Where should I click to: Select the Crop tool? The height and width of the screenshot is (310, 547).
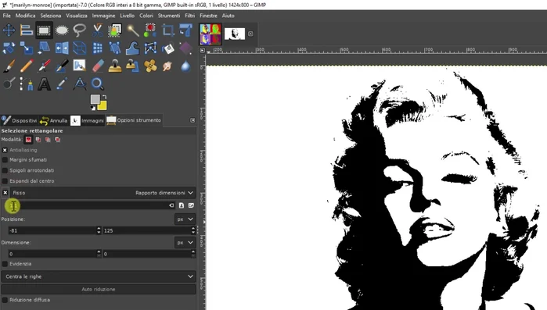tap(168, 30)
